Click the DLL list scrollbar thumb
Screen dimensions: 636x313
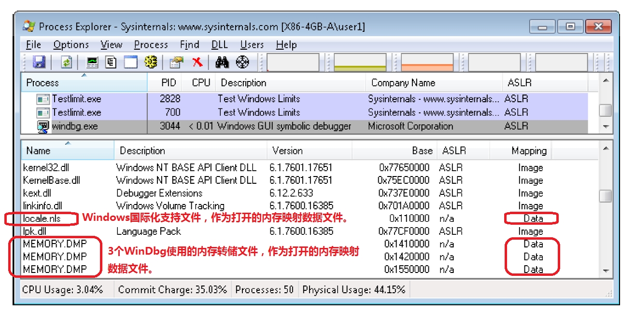(x=606, y=196)
